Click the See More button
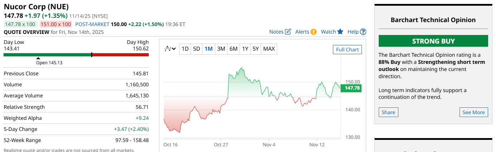This screenshot has width=496, height=152. coord(473,112)
